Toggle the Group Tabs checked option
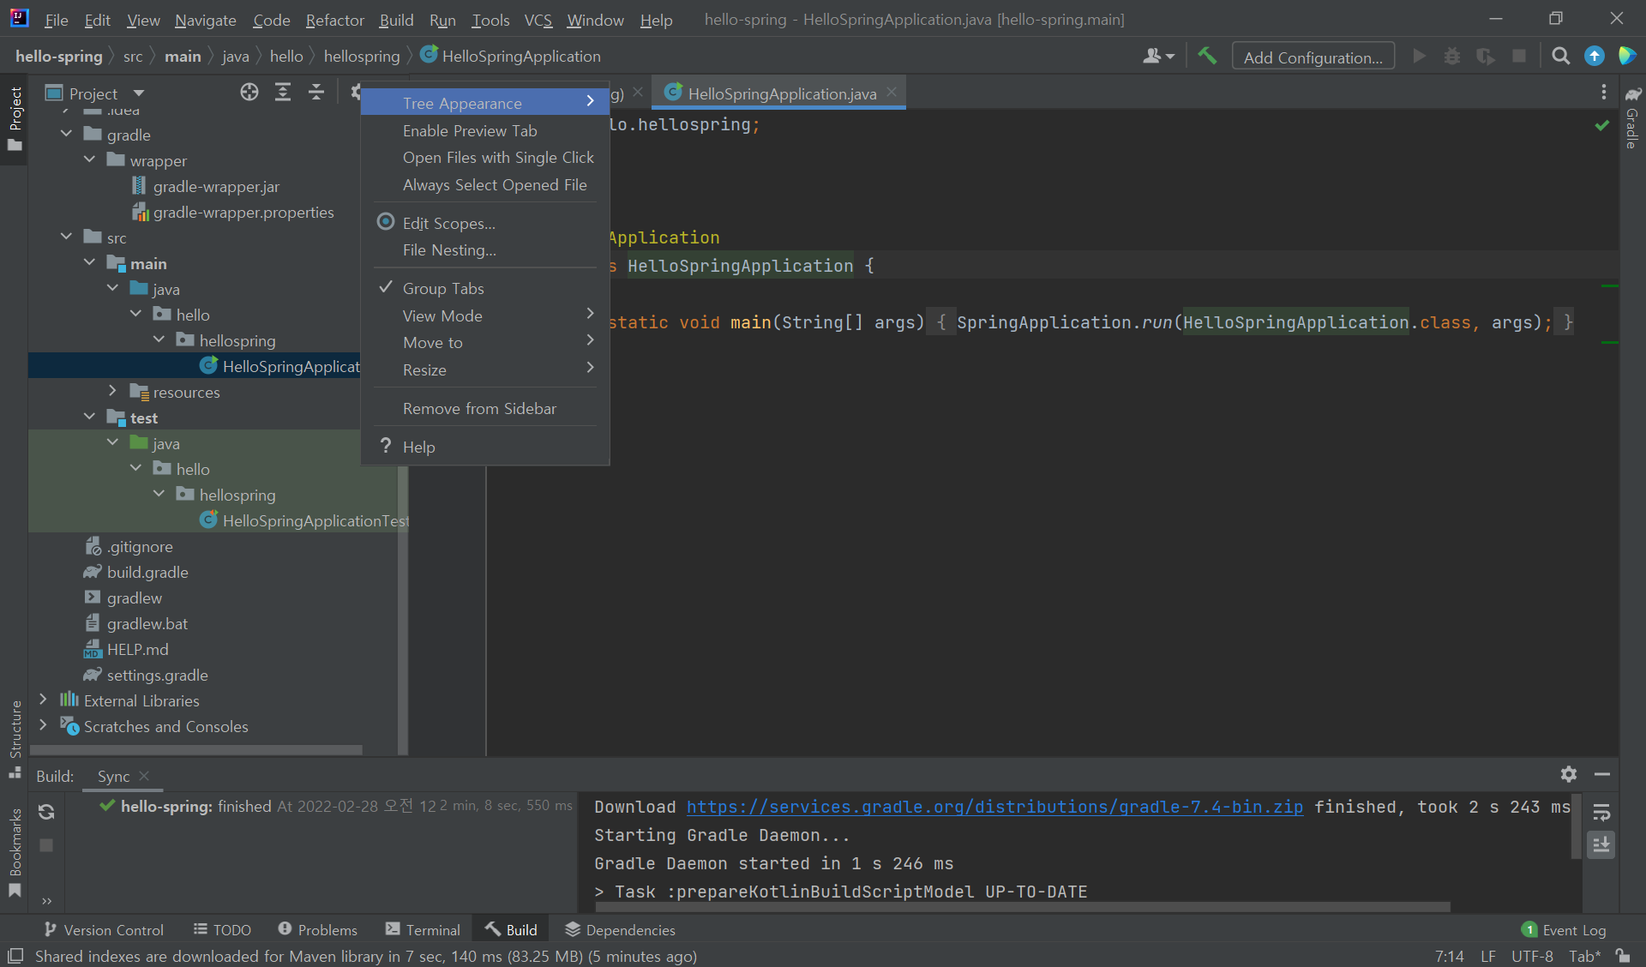Screen dimensions: 1646x967 443,289
